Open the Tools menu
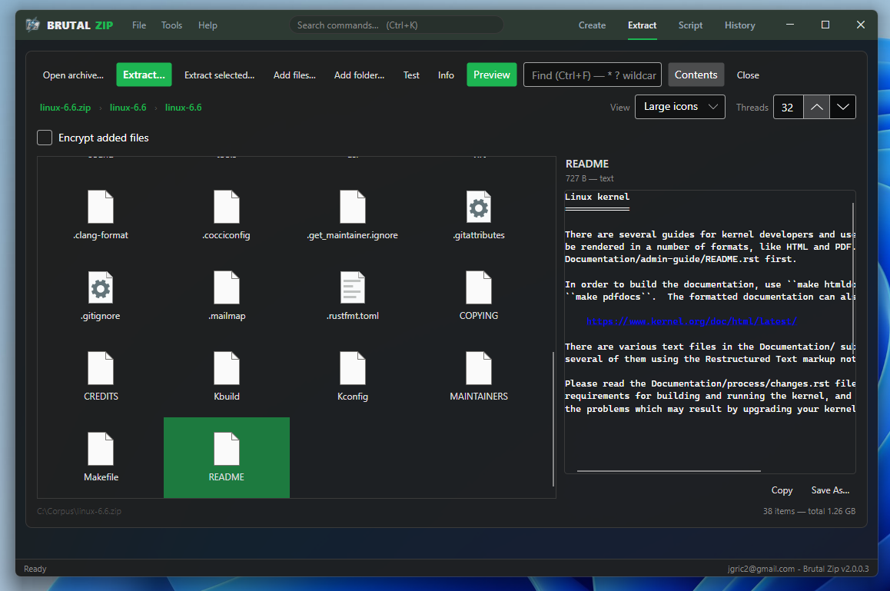Viewport: 890px width, 591px height. pos(171,25)
